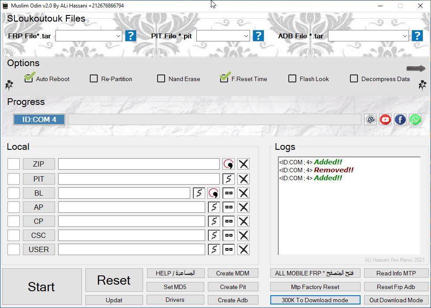The height and width of the screenshot is (308, 431).
Task: Enable the Flash Look option
Action: tap(292, 78)
